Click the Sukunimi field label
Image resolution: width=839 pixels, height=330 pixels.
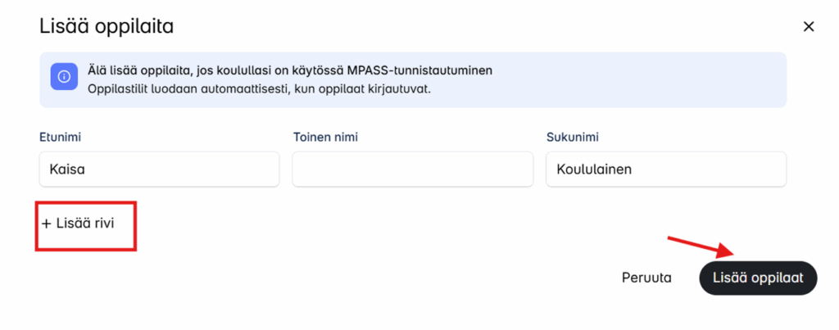[x=570, y=137]
